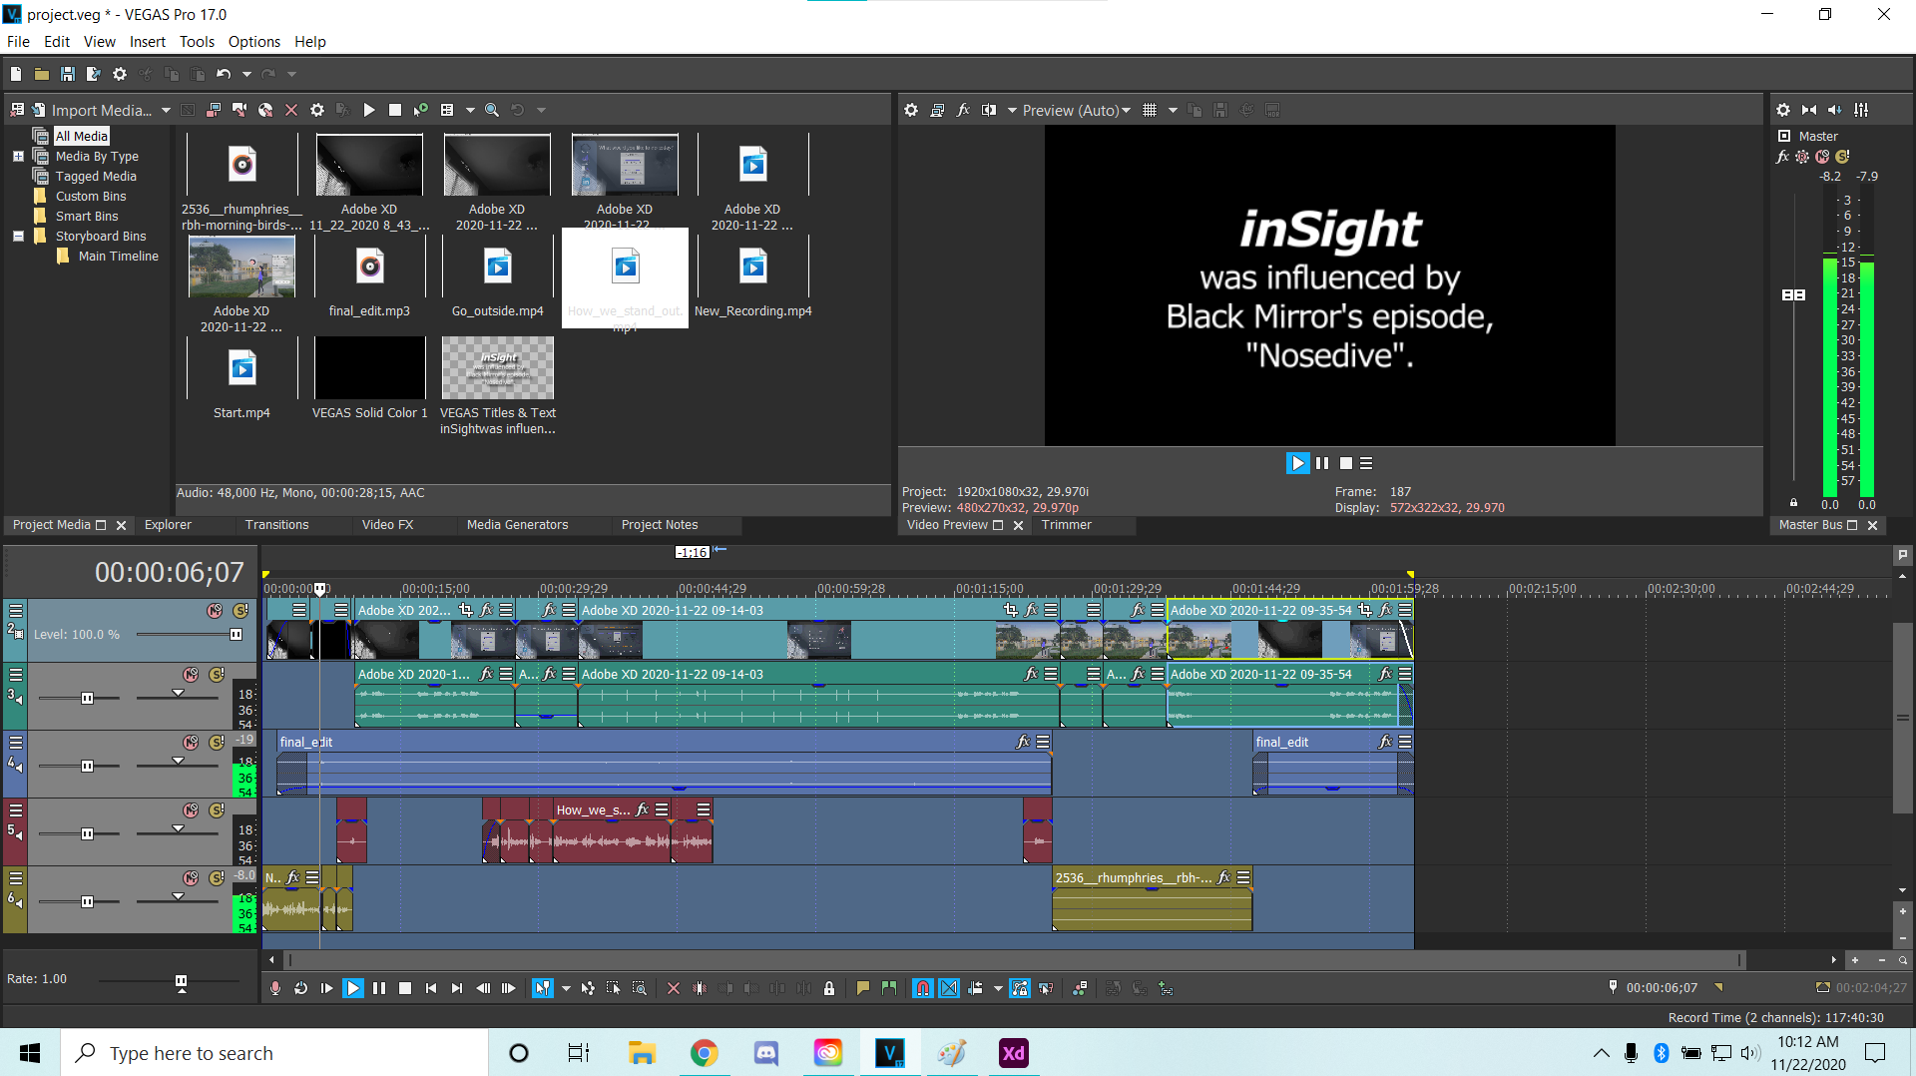The width and height of the screenshot is (1916, 1076).
Task: Click the Save project icon
Action: coord(68,74)
